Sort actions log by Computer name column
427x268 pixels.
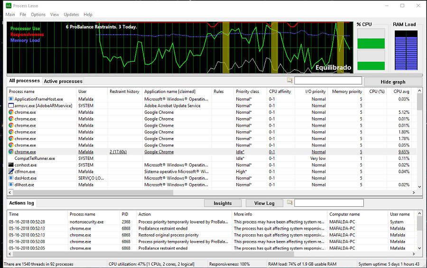[358, 214]
